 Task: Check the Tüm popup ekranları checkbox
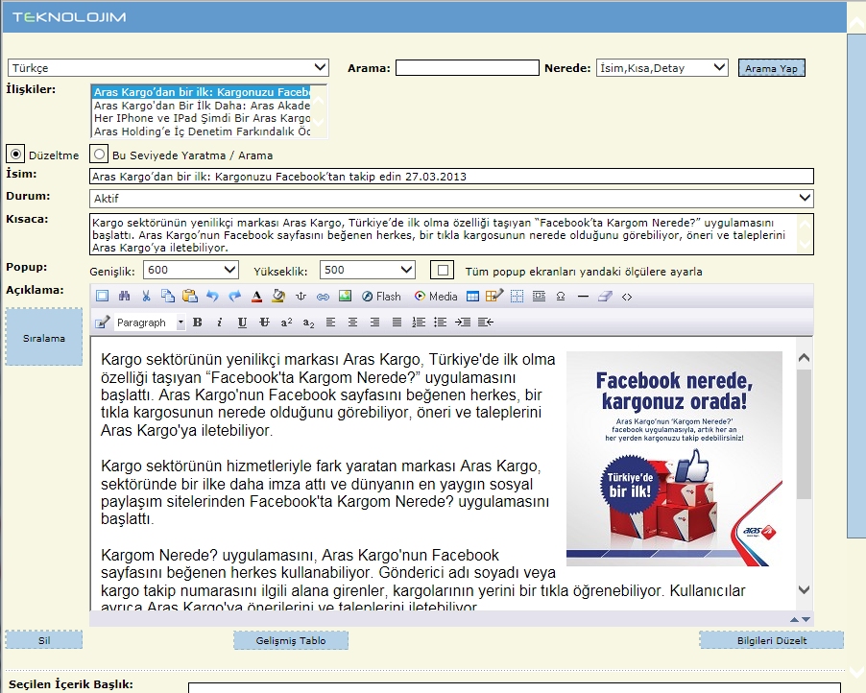click(x=443, y=270)
